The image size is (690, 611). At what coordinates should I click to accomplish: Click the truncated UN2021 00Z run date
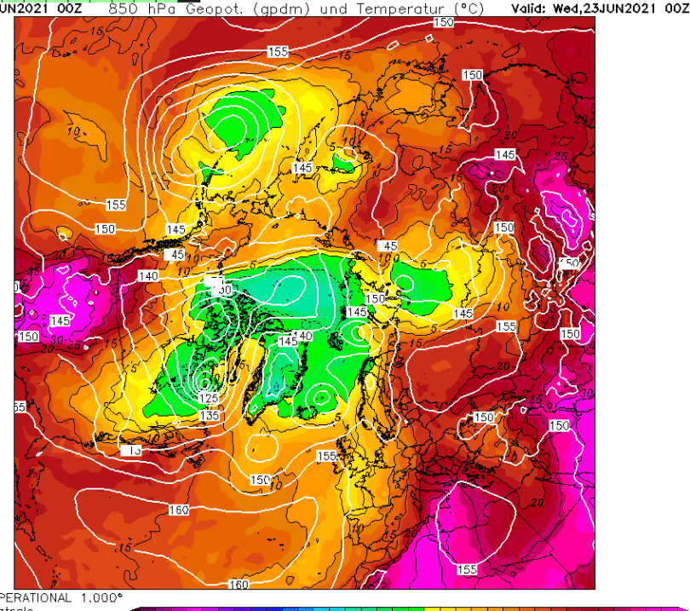tap(41, 8)
